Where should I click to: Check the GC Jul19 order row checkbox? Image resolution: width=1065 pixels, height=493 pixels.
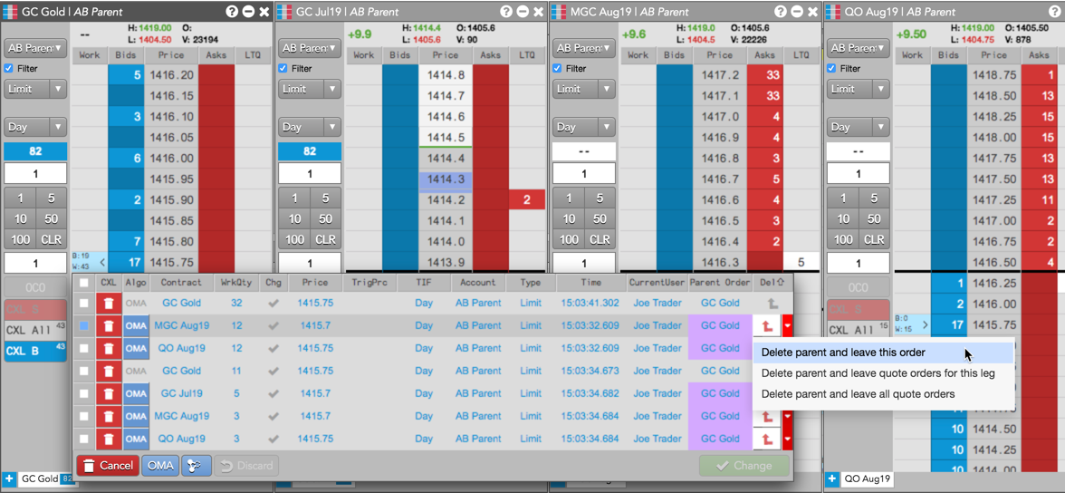tap(83, 393)
